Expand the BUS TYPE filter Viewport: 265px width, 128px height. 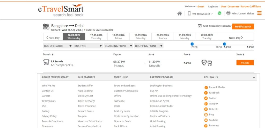[x=88, y=46]
